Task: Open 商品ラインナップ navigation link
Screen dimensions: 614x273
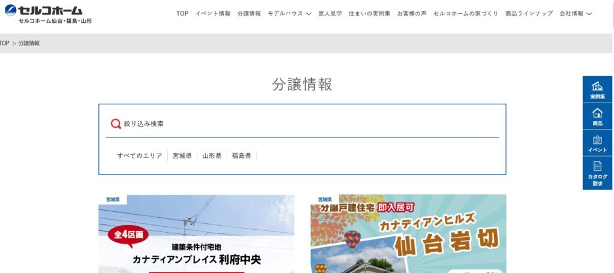Action: click(529, 14)
